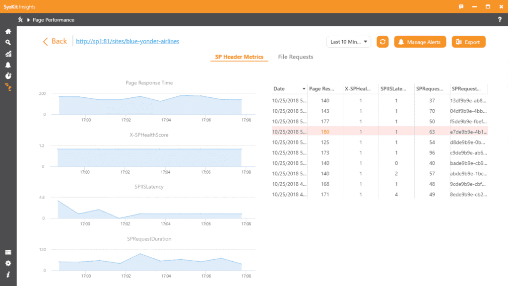This screenshot has width=508, height=286.
Task: Sort by Date column header
Action: 289,88
